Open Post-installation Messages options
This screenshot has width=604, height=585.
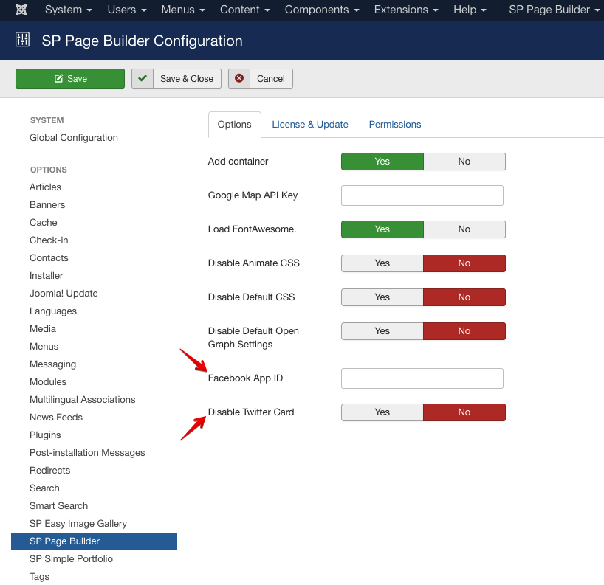tap(87, 453)
